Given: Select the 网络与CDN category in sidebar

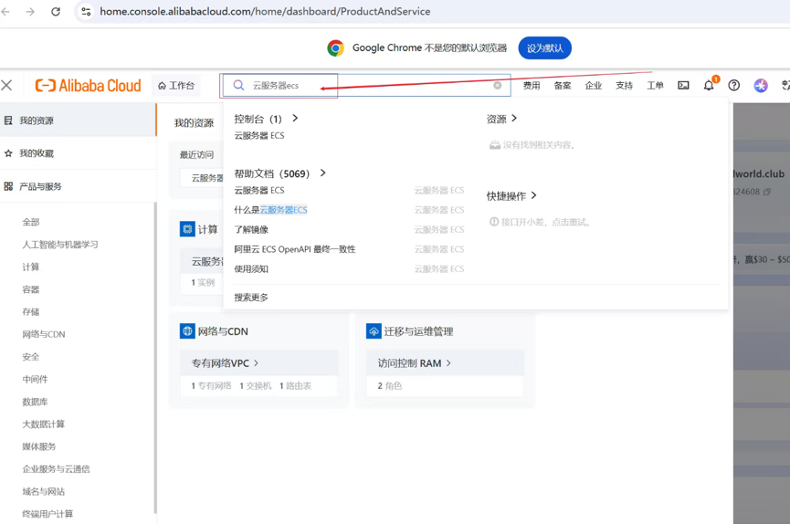Looking at the screenshot, I should [x=44, y=334].
